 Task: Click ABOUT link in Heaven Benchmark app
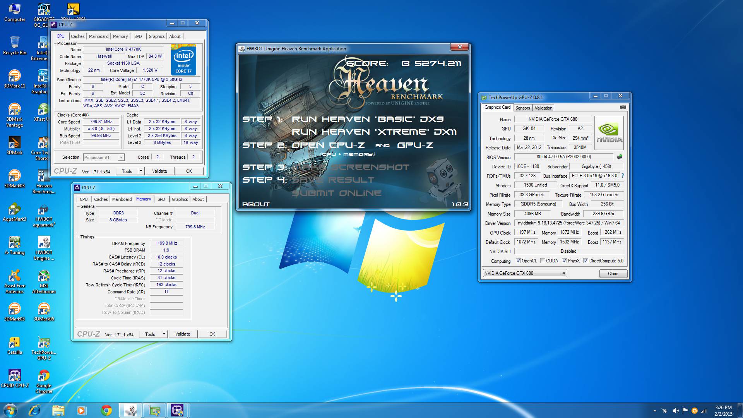[256, 204]
